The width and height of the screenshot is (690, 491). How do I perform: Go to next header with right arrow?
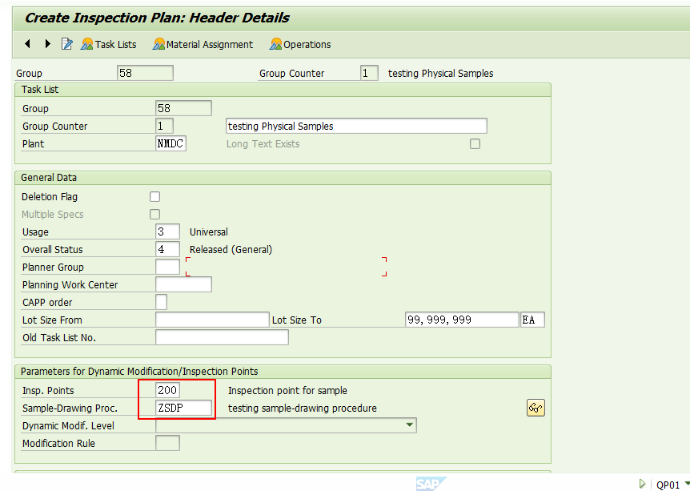[x=47, y=43]
